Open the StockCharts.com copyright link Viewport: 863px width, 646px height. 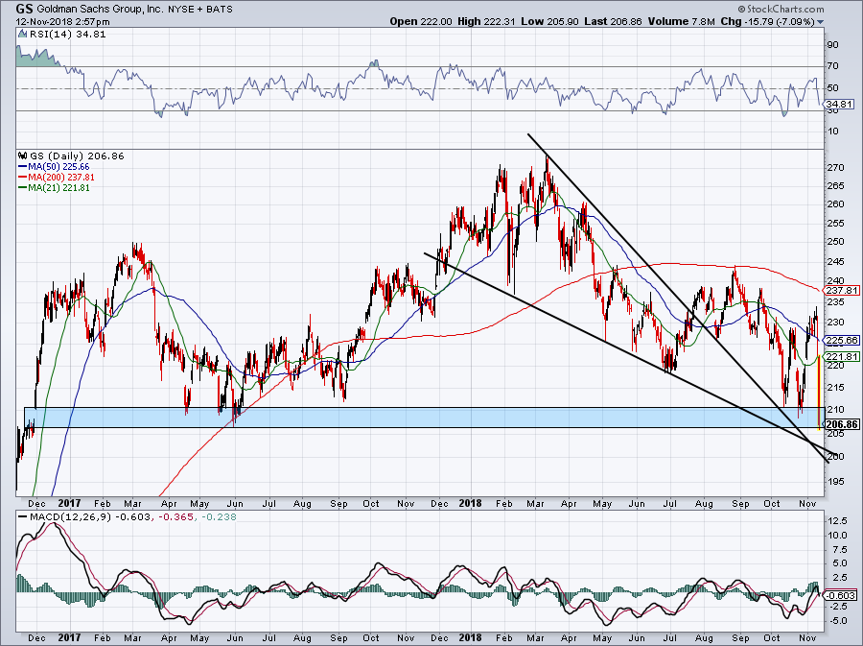[x=781, y=9]
